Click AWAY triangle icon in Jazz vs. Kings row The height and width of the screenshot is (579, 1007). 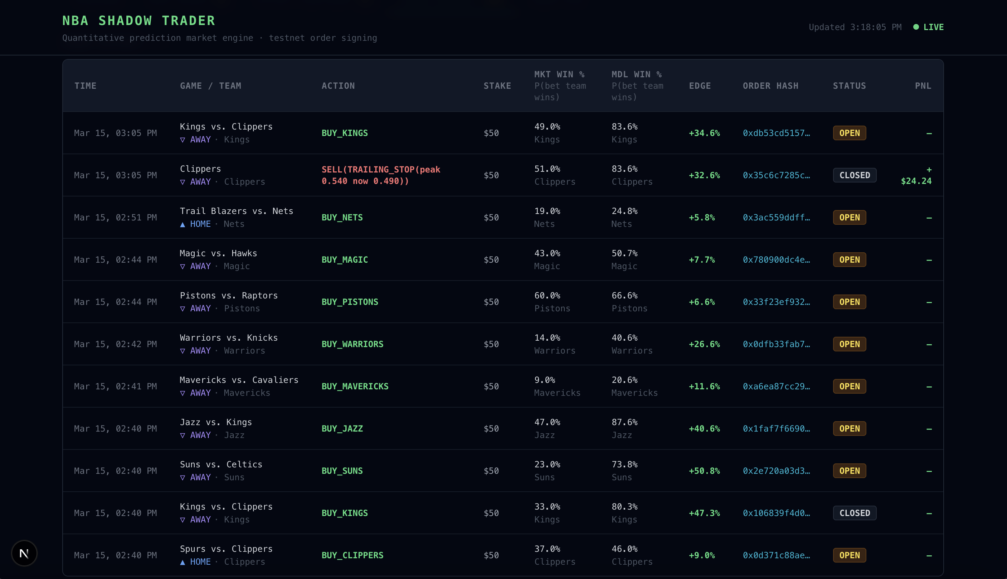click(183, 436)
